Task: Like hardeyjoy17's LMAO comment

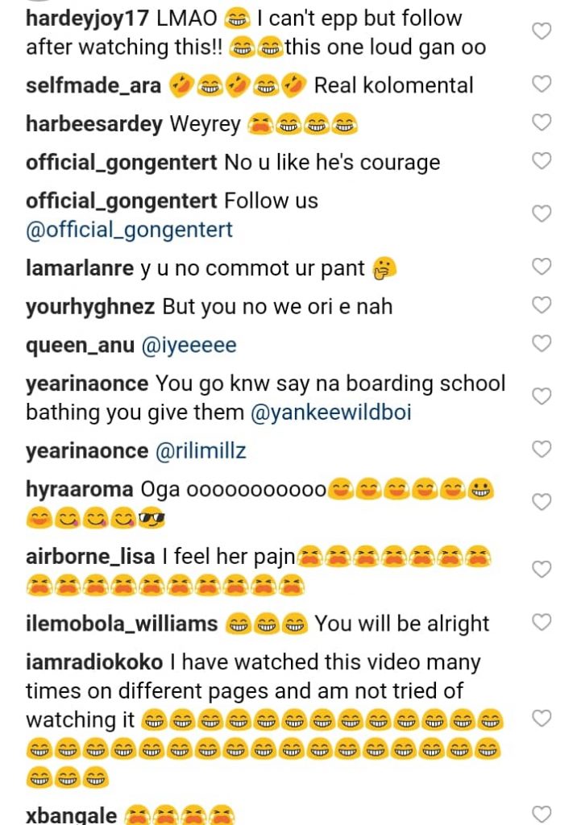Action: [542, 31]
